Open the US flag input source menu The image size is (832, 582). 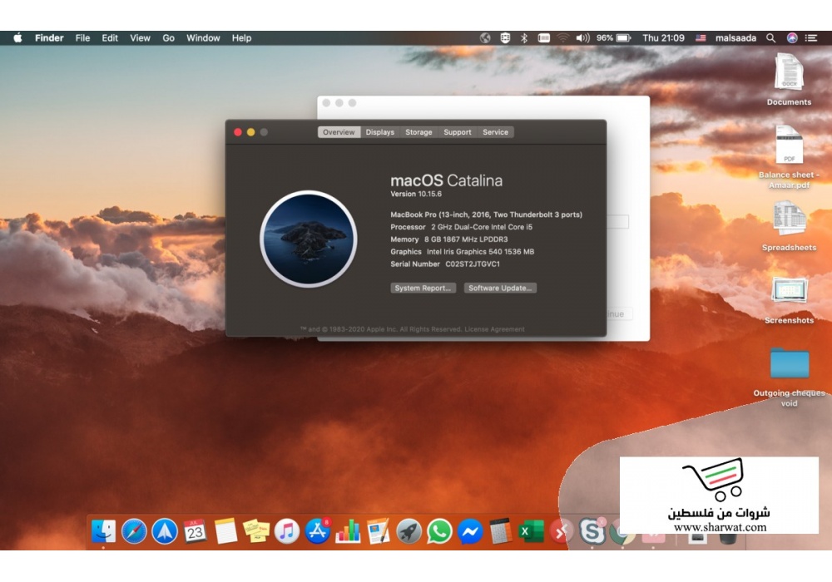701,38
